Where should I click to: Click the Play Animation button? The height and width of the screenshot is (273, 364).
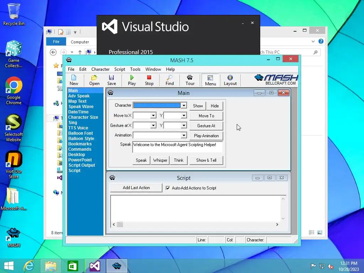tap(207, 136)
